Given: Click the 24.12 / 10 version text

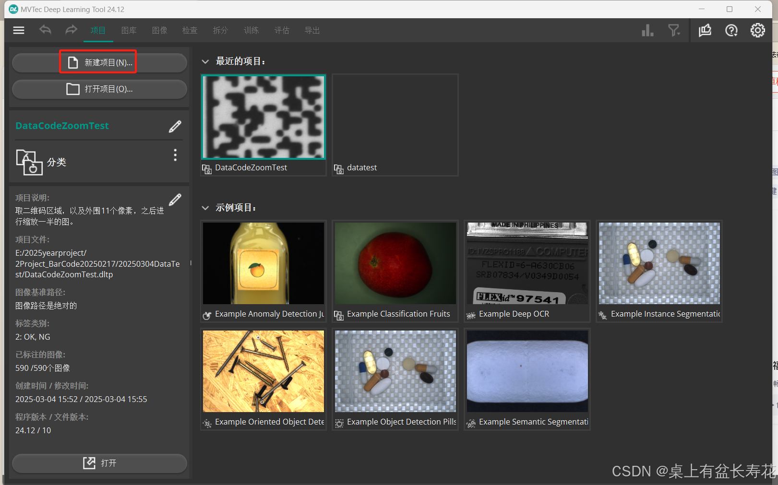Looking at the screenshot, I should click(x=33, y=430).
